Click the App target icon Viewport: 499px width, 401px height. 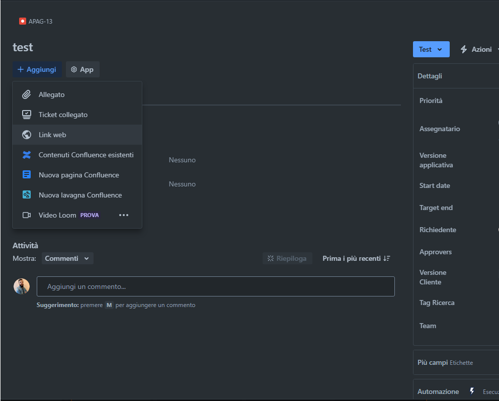(x=74, y=69)
